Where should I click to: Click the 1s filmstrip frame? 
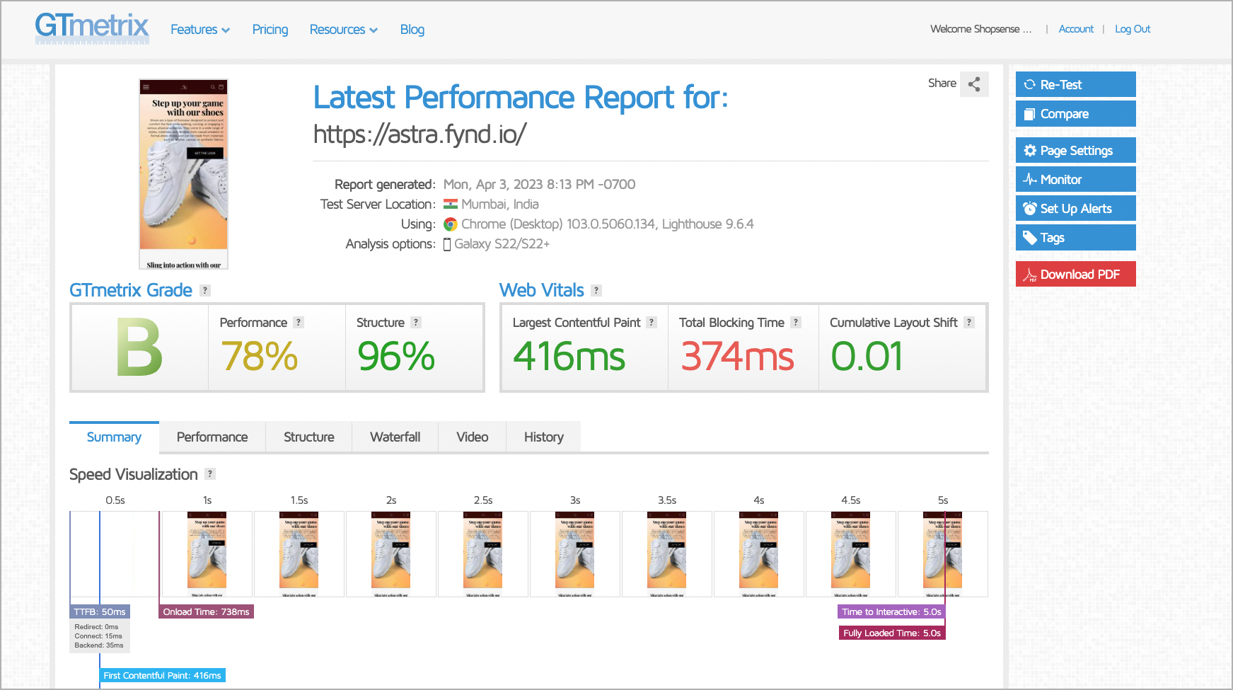(207, 554)
